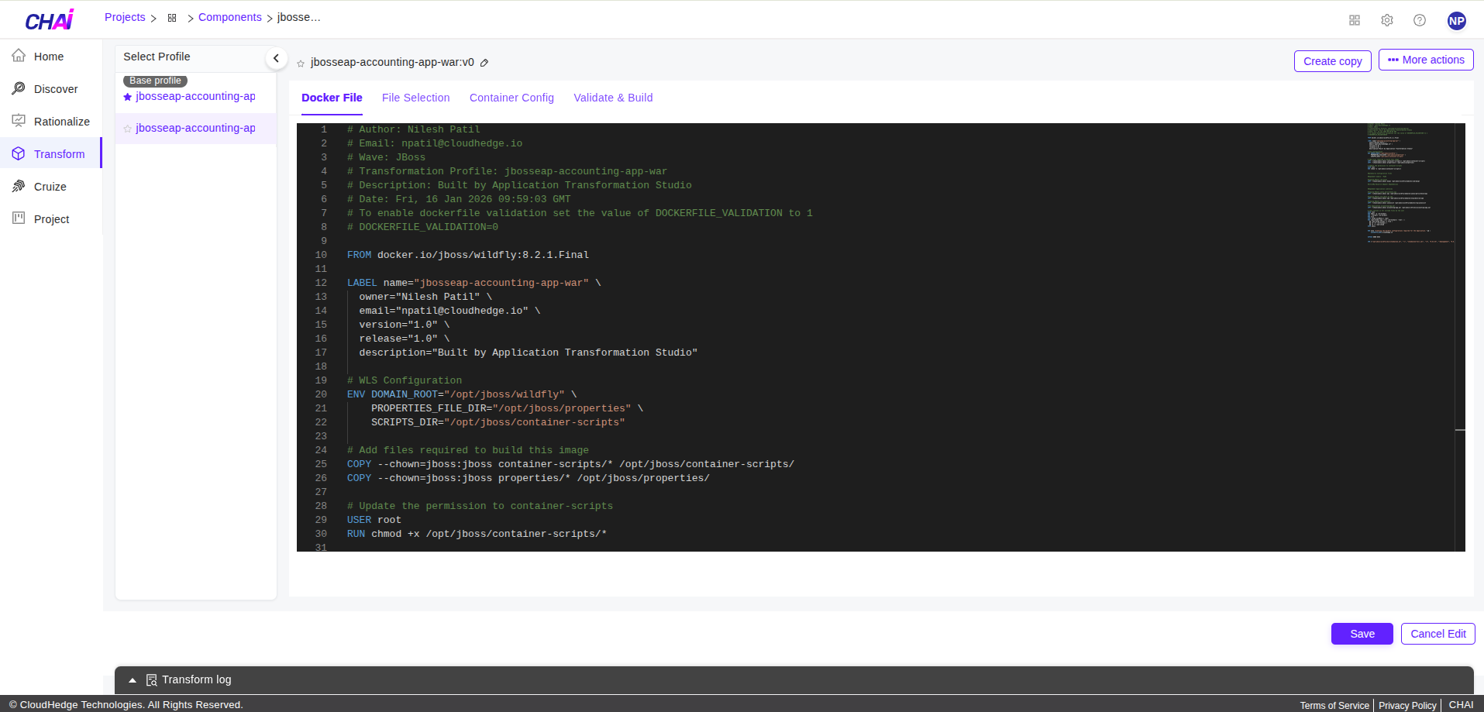The width and height of the screenshot is (1484, 712).
Task: Expand the Transform log panel
Action: (133, 680)
